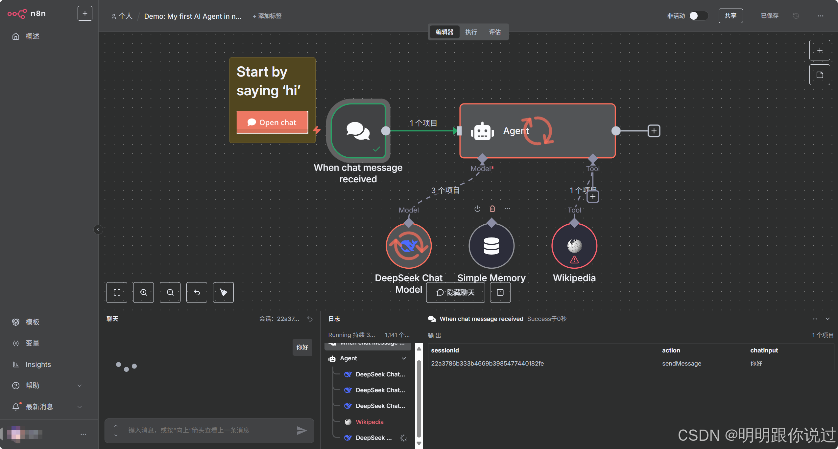Open Simple Memory node more options

507,209
